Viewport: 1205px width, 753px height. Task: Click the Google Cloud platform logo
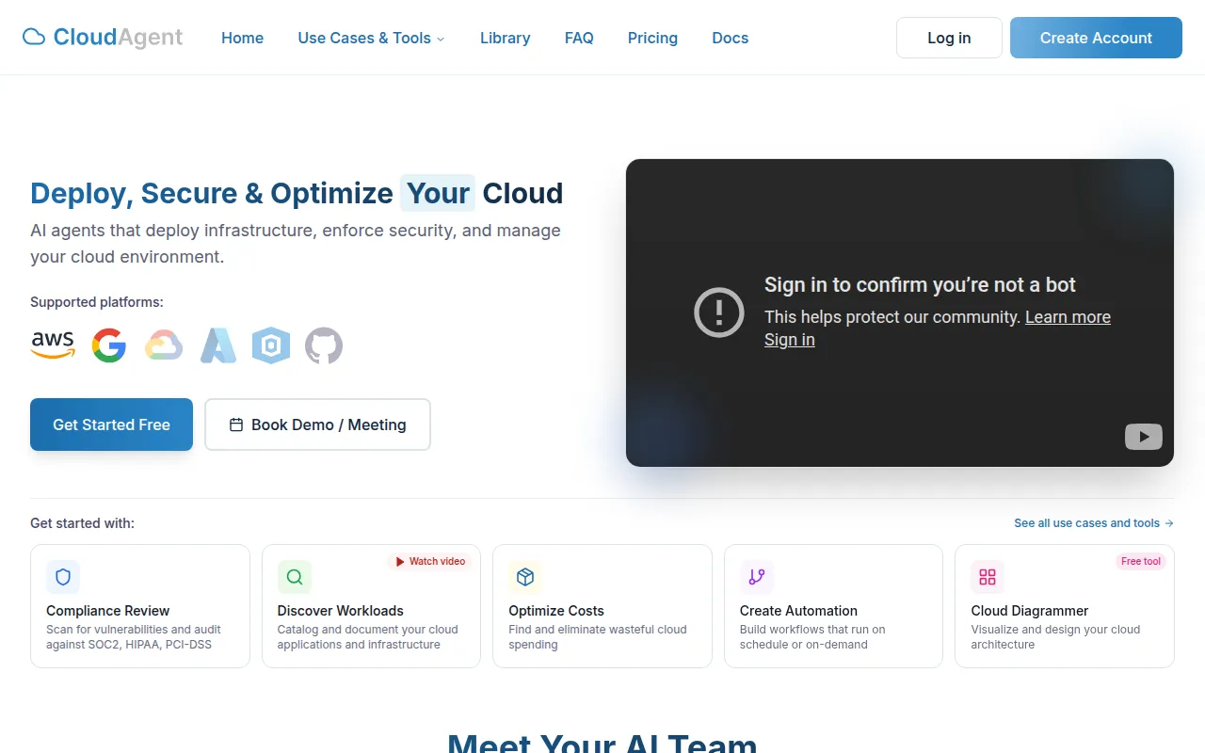pyautogui.click(x=163, y=345)
